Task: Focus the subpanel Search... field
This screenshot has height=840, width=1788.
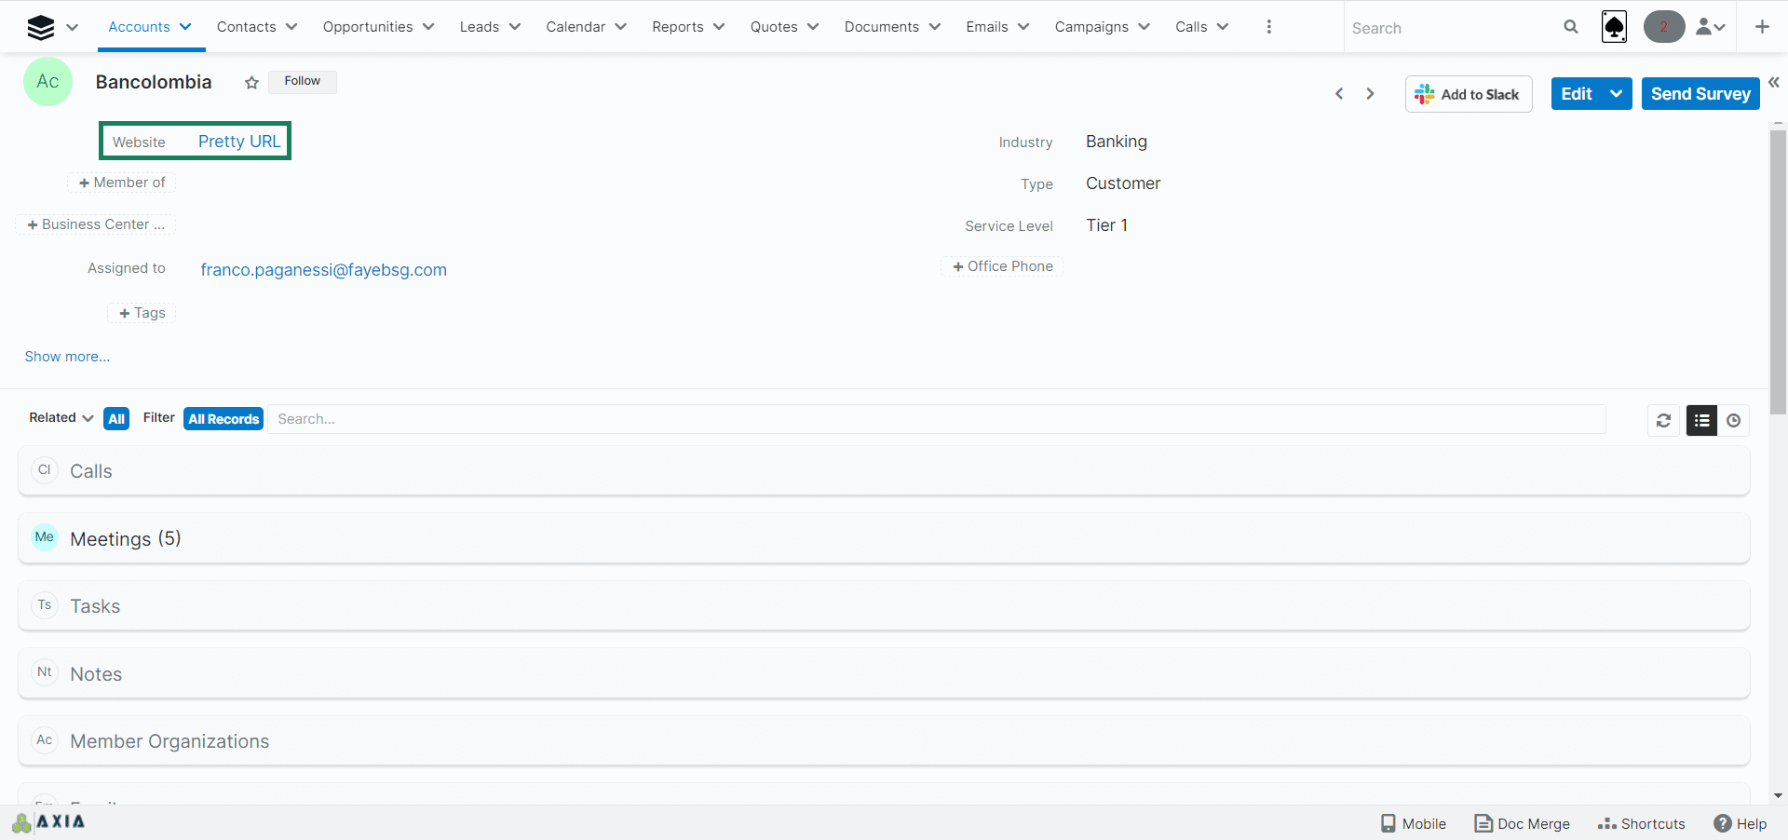Action: pyautogui.click(x=937, y=419)
